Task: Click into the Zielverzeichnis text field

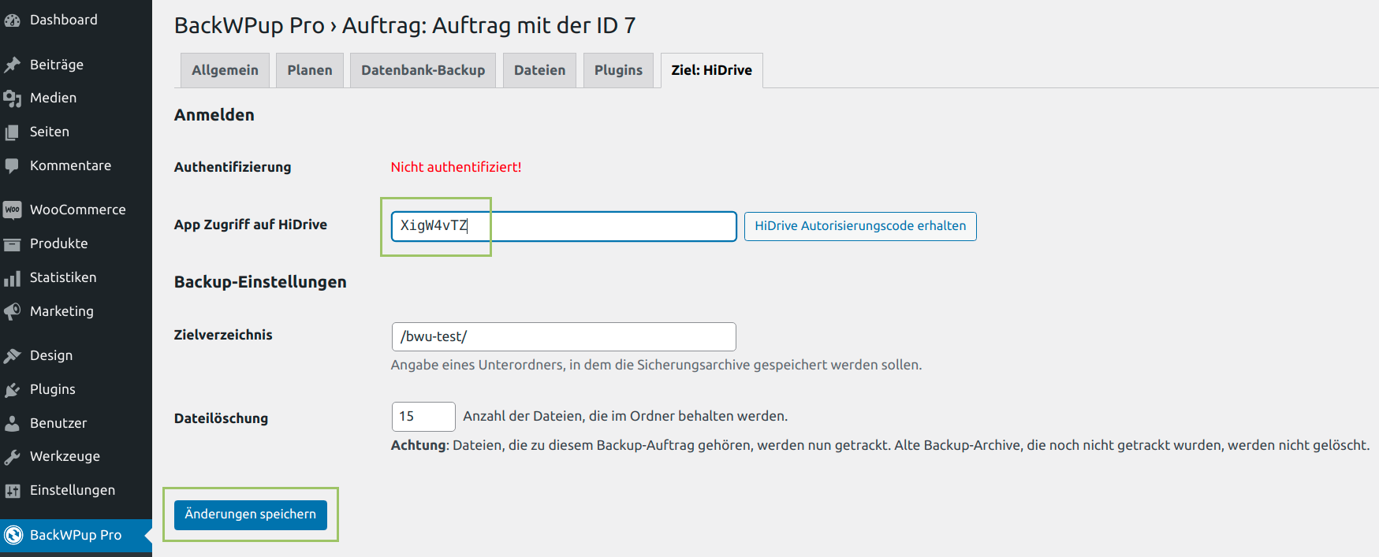Action: [563, 336]
